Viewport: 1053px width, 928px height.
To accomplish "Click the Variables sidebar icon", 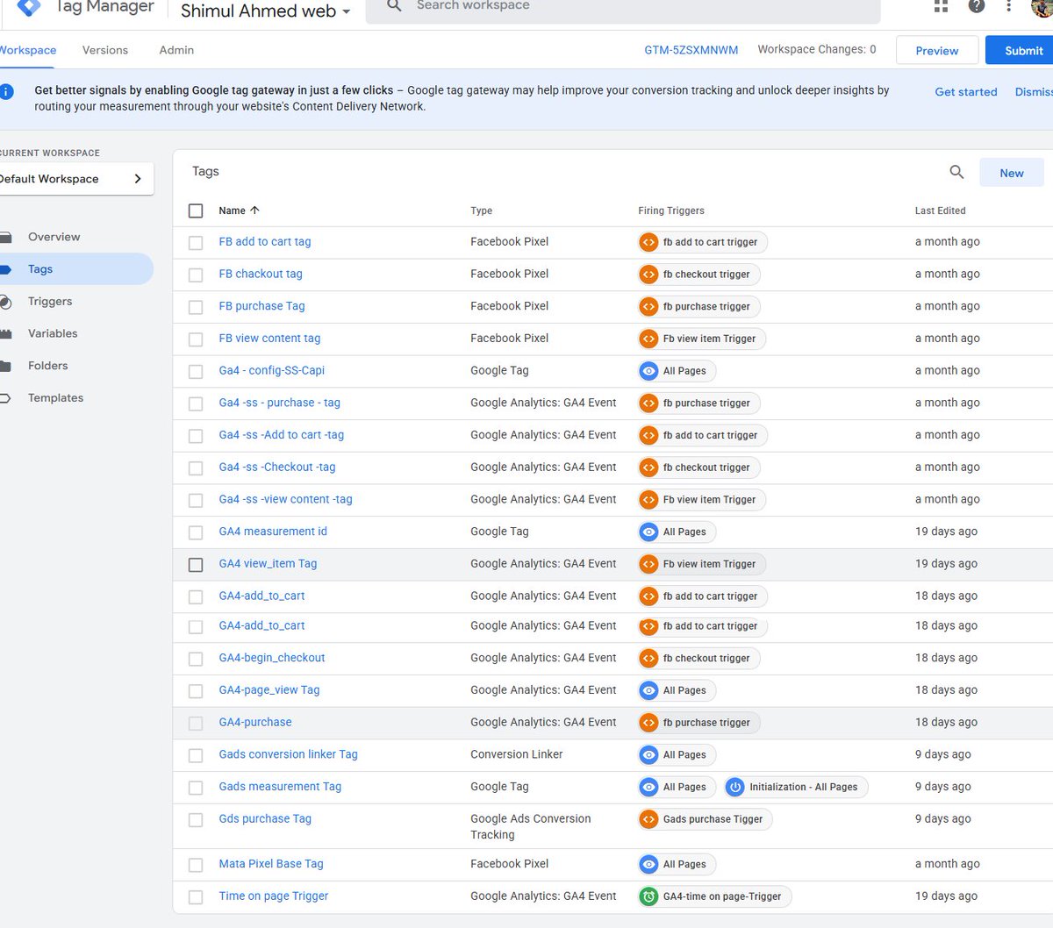I will pyautogui.click(x=6, y=333).
